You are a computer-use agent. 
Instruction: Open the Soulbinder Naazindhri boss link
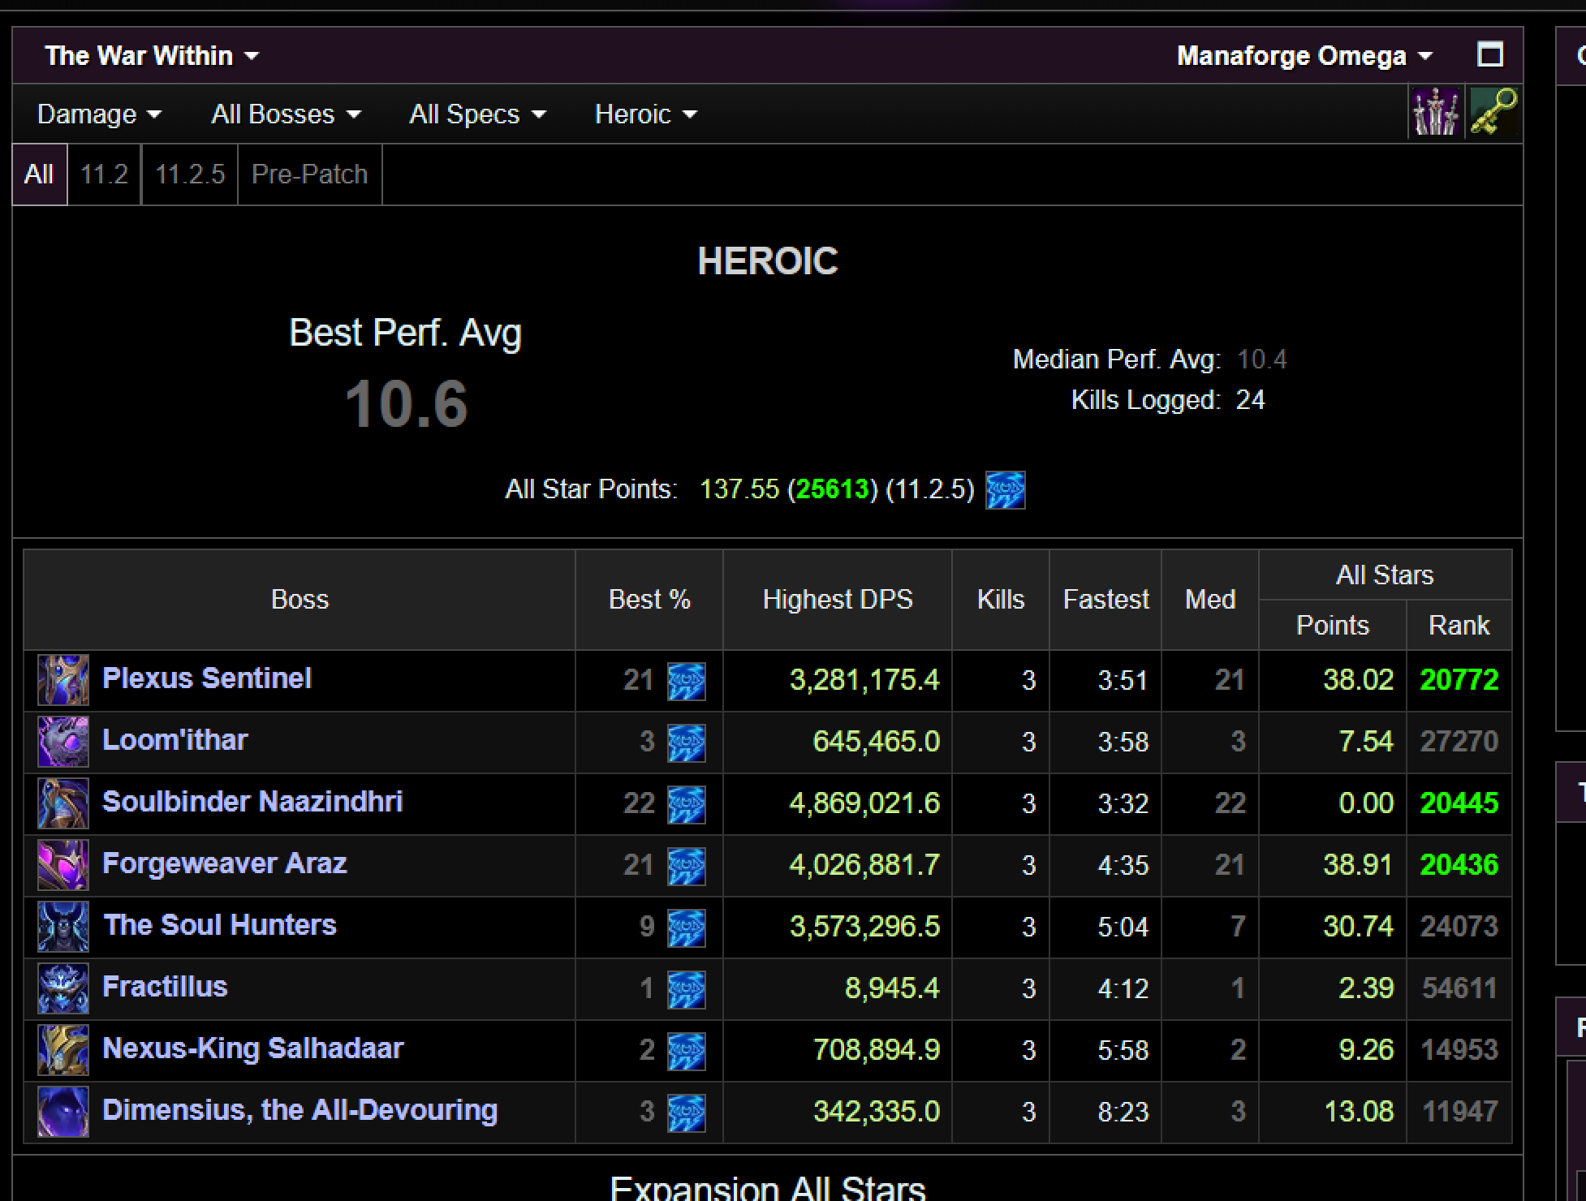252,802
